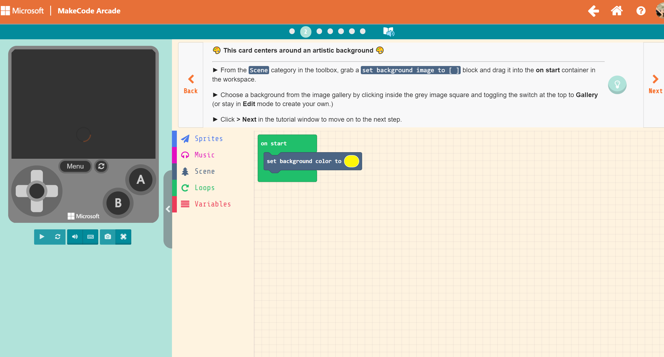This screenshot has height=357, width=664.
Task: Activate the tutorial read-aloud icon
Action: [x=389, y=31]
